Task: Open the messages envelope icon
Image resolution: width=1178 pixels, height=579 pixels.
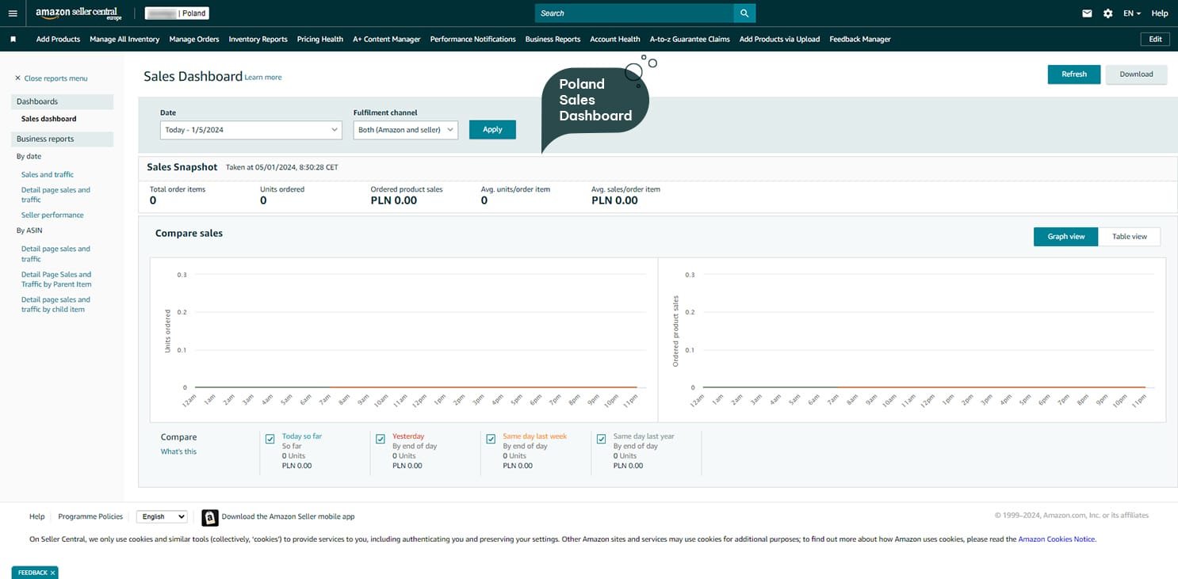Action: point(1087,13)
